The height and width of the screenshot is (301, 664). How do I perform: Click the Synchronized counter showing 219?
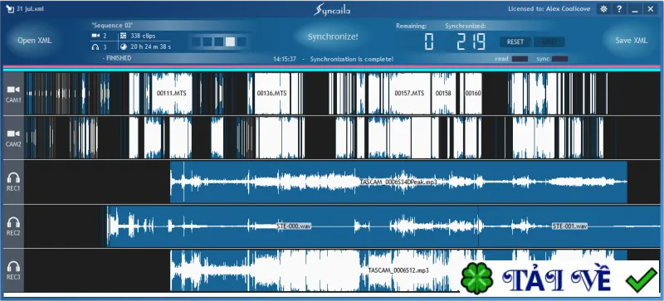click(471, 42)
